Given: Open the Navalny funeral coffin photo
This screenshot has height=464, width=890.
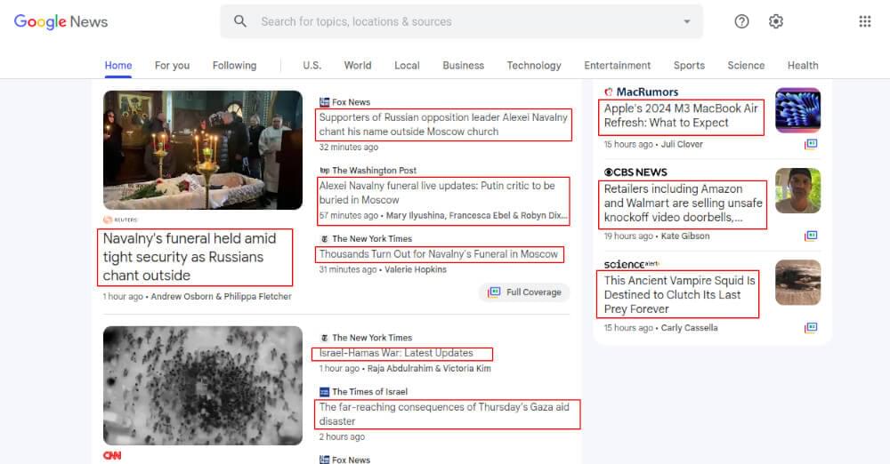Looking at the screenshot, I should (203, 149).
